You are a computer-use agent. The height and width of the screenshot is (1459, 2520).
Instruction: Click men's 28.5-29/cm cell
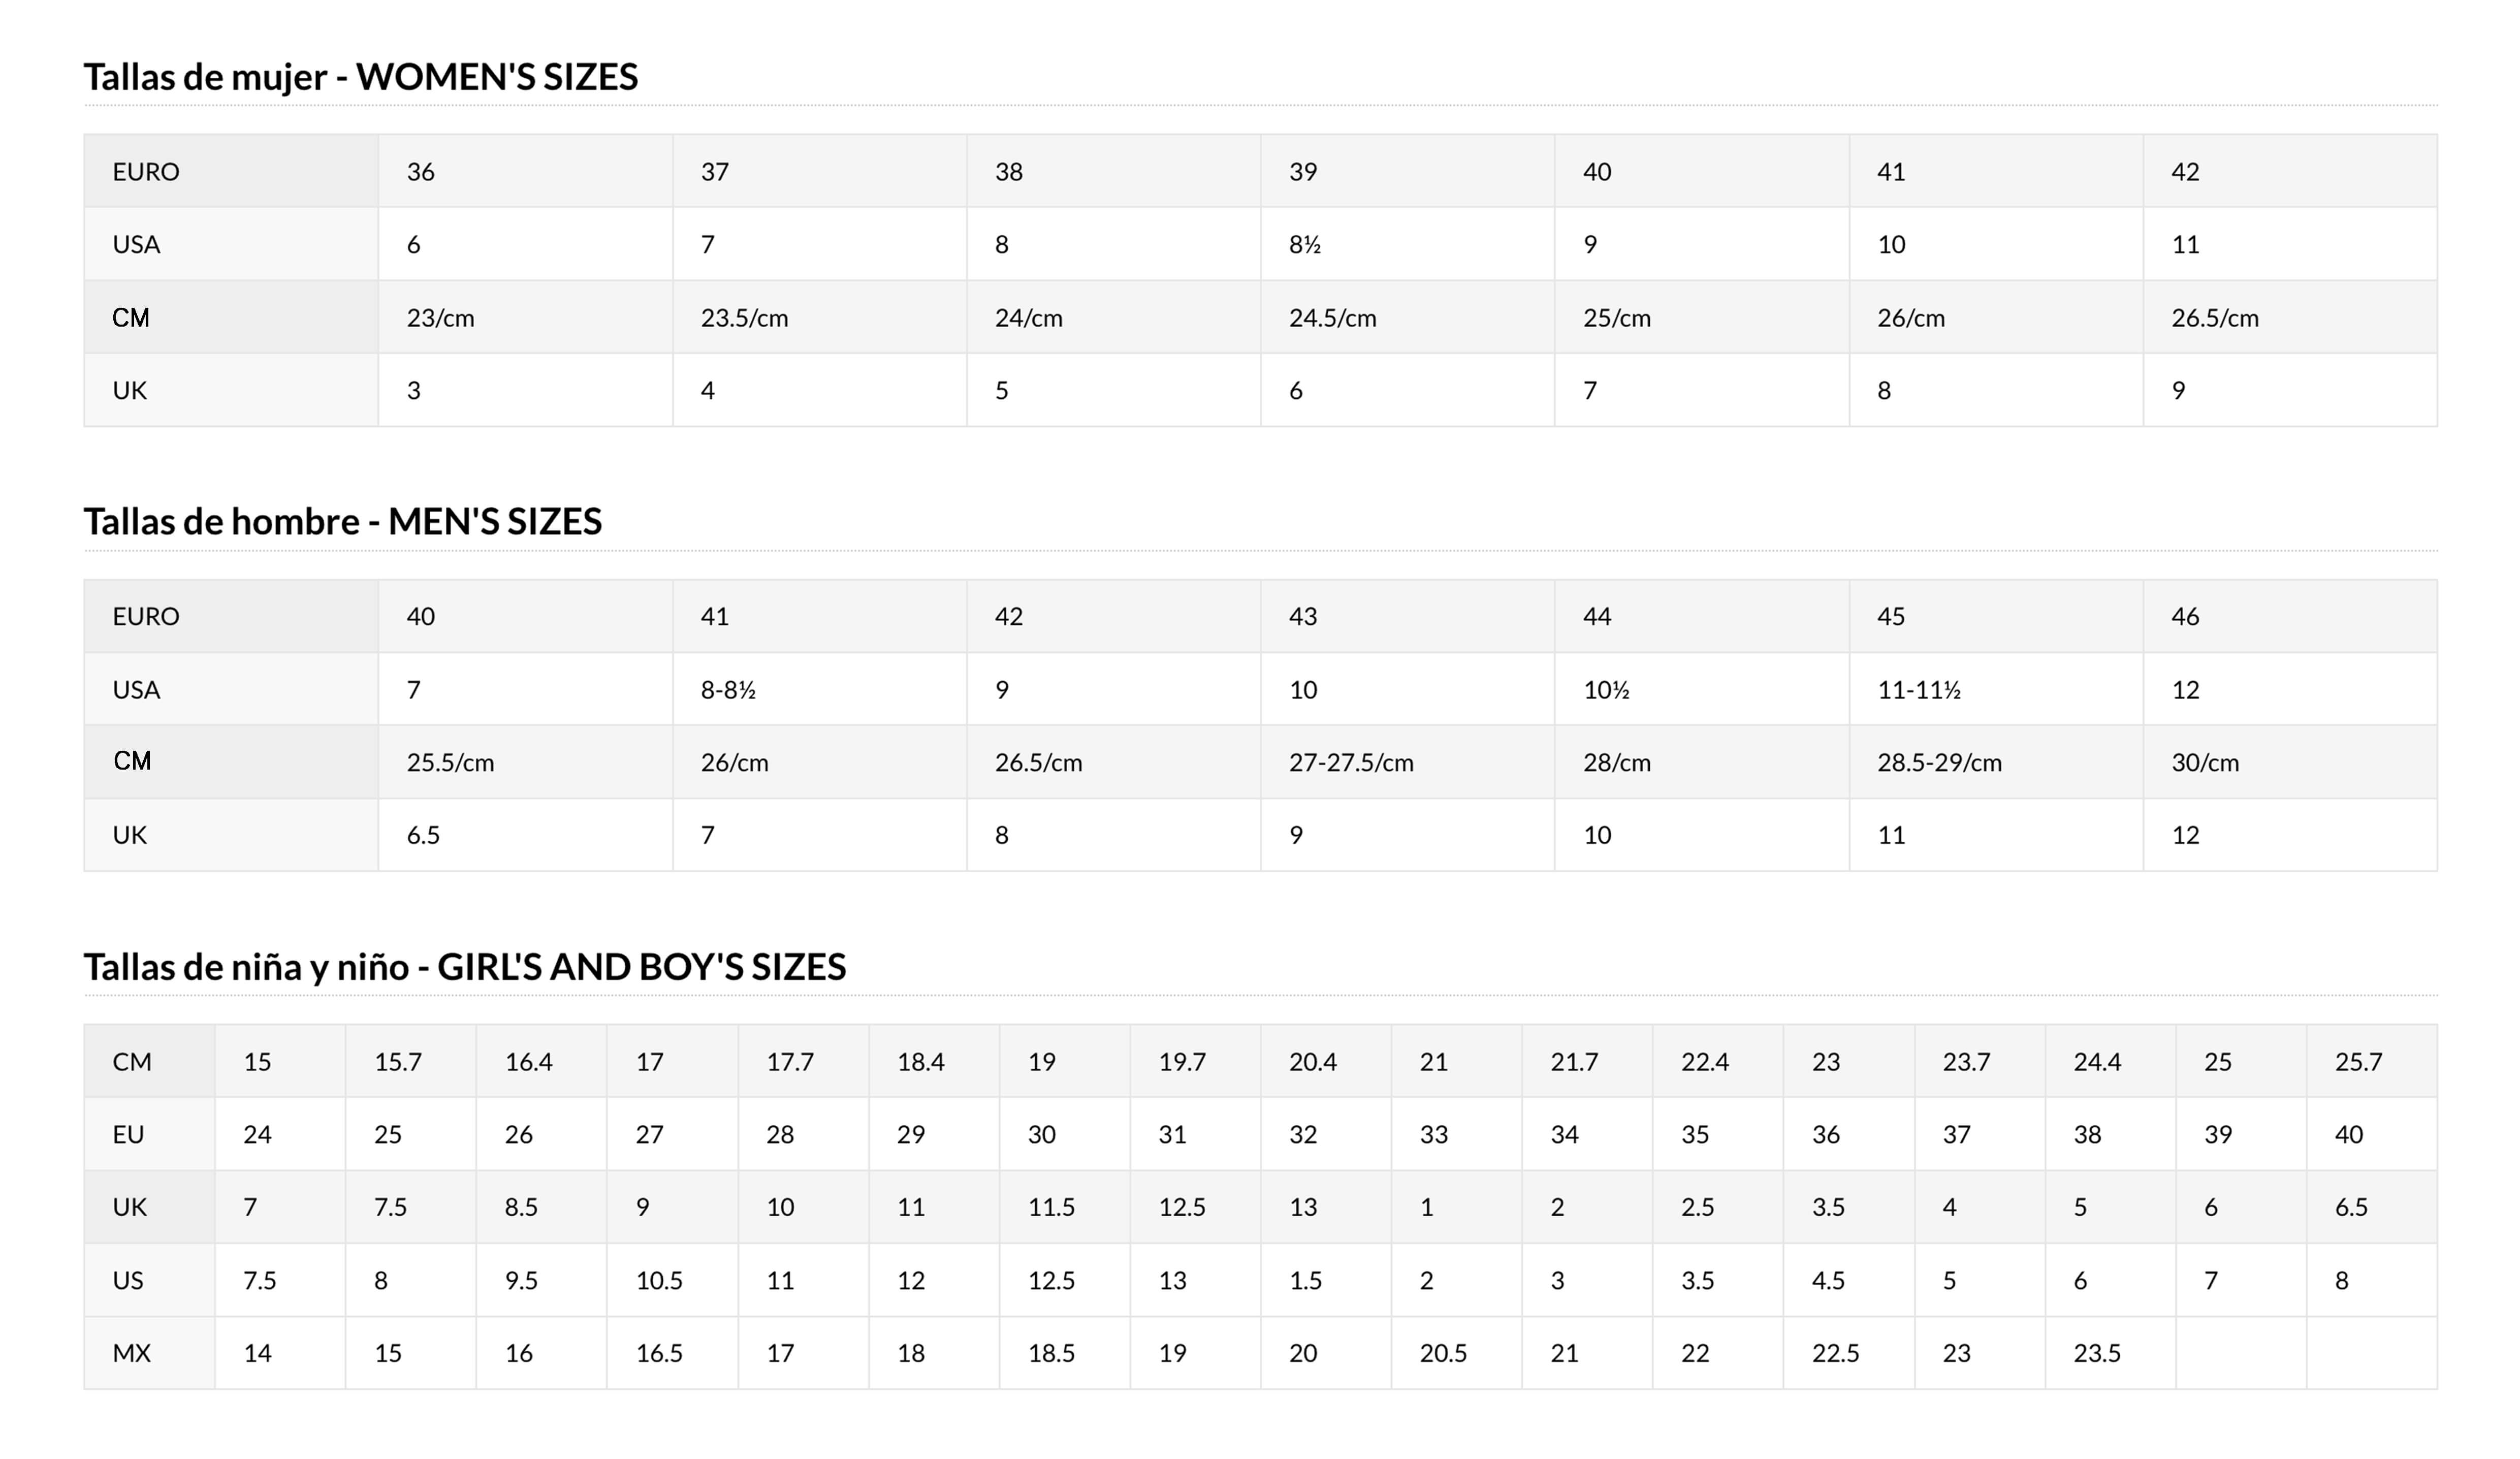click(x=1996, y=762)
